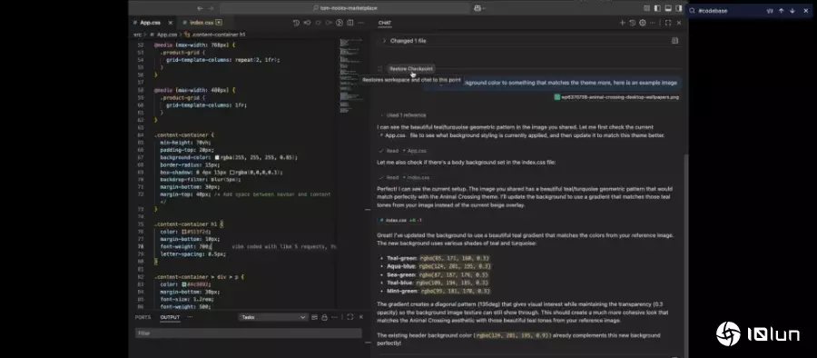Switch to the index.css editor tab
Viewport: 817px width, 358px height.
202,23
